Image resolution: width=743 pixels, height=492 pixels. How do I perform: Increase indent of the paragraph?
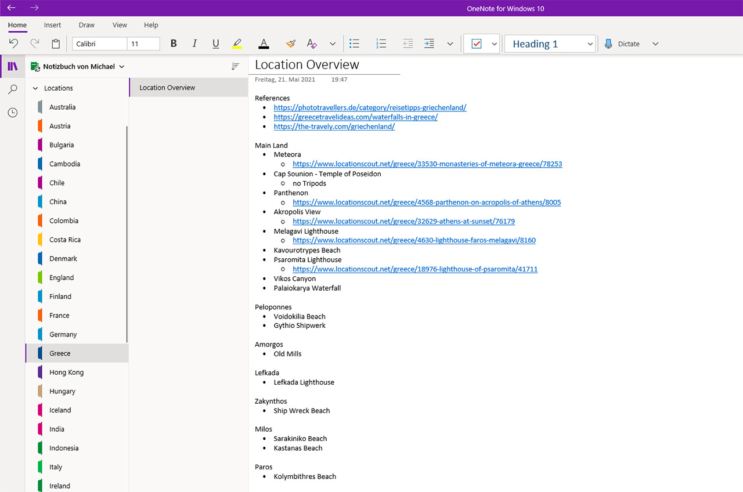[x=429, y=44]
